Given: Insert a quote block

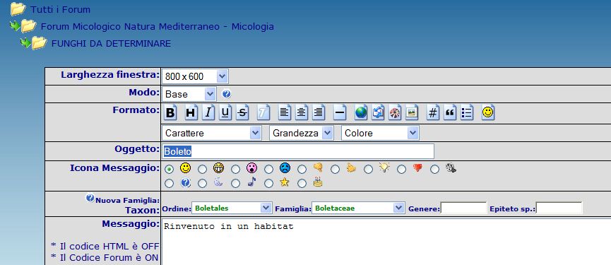Looking at the screenshot, I should [x=450, y=113].
